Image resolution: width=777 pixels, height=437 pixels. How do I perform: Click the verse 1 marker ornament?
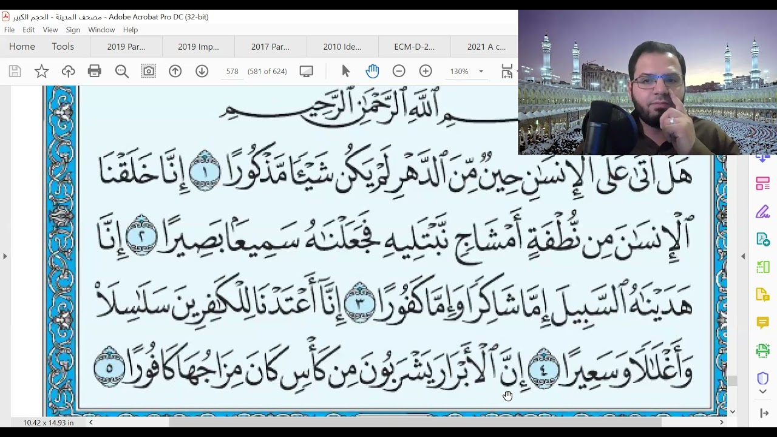[x=205, y=171]
